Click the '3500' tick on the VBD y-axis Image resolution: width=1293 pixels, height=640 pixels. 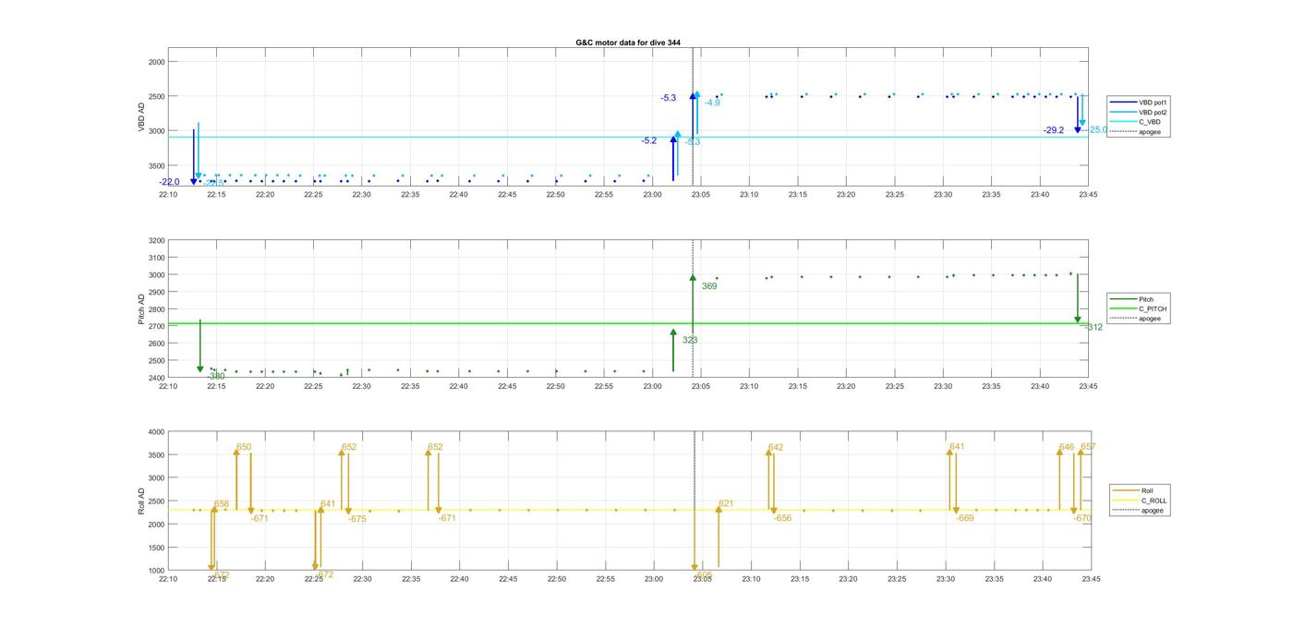157,165
